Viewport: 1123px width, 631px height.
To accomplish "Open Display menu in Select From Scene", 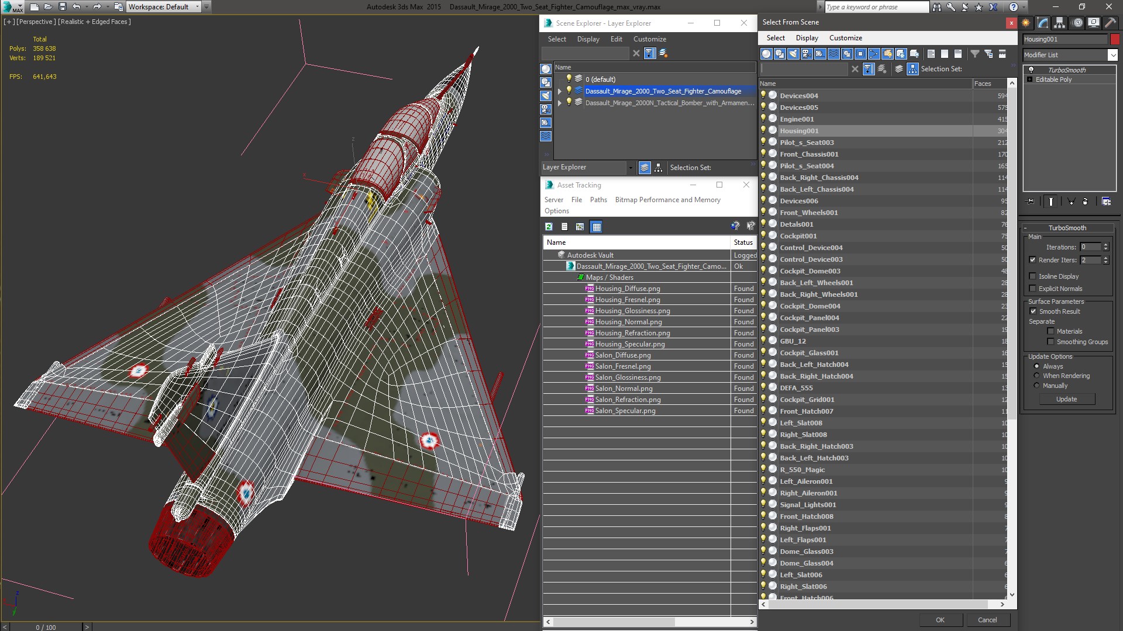I will pos(807,38).
